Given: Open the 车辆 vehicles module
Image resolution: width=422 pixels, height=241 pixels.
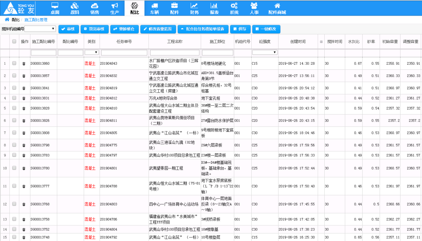Looking at the screenshot, I should point(154,8).
